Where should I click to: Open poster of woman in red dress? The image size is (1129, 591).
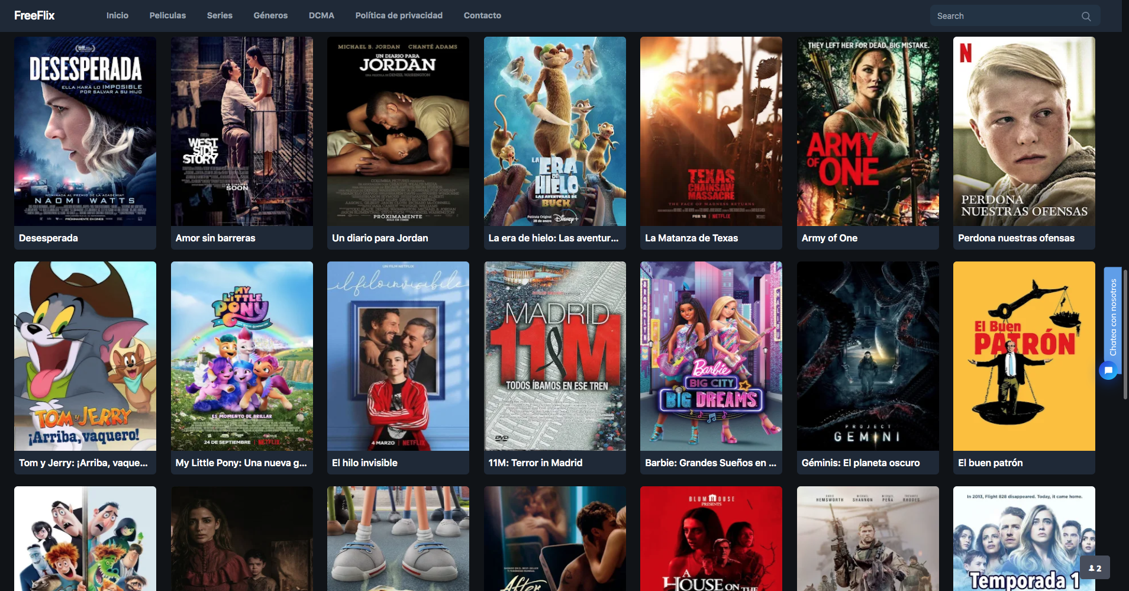(x=242, y=538)
